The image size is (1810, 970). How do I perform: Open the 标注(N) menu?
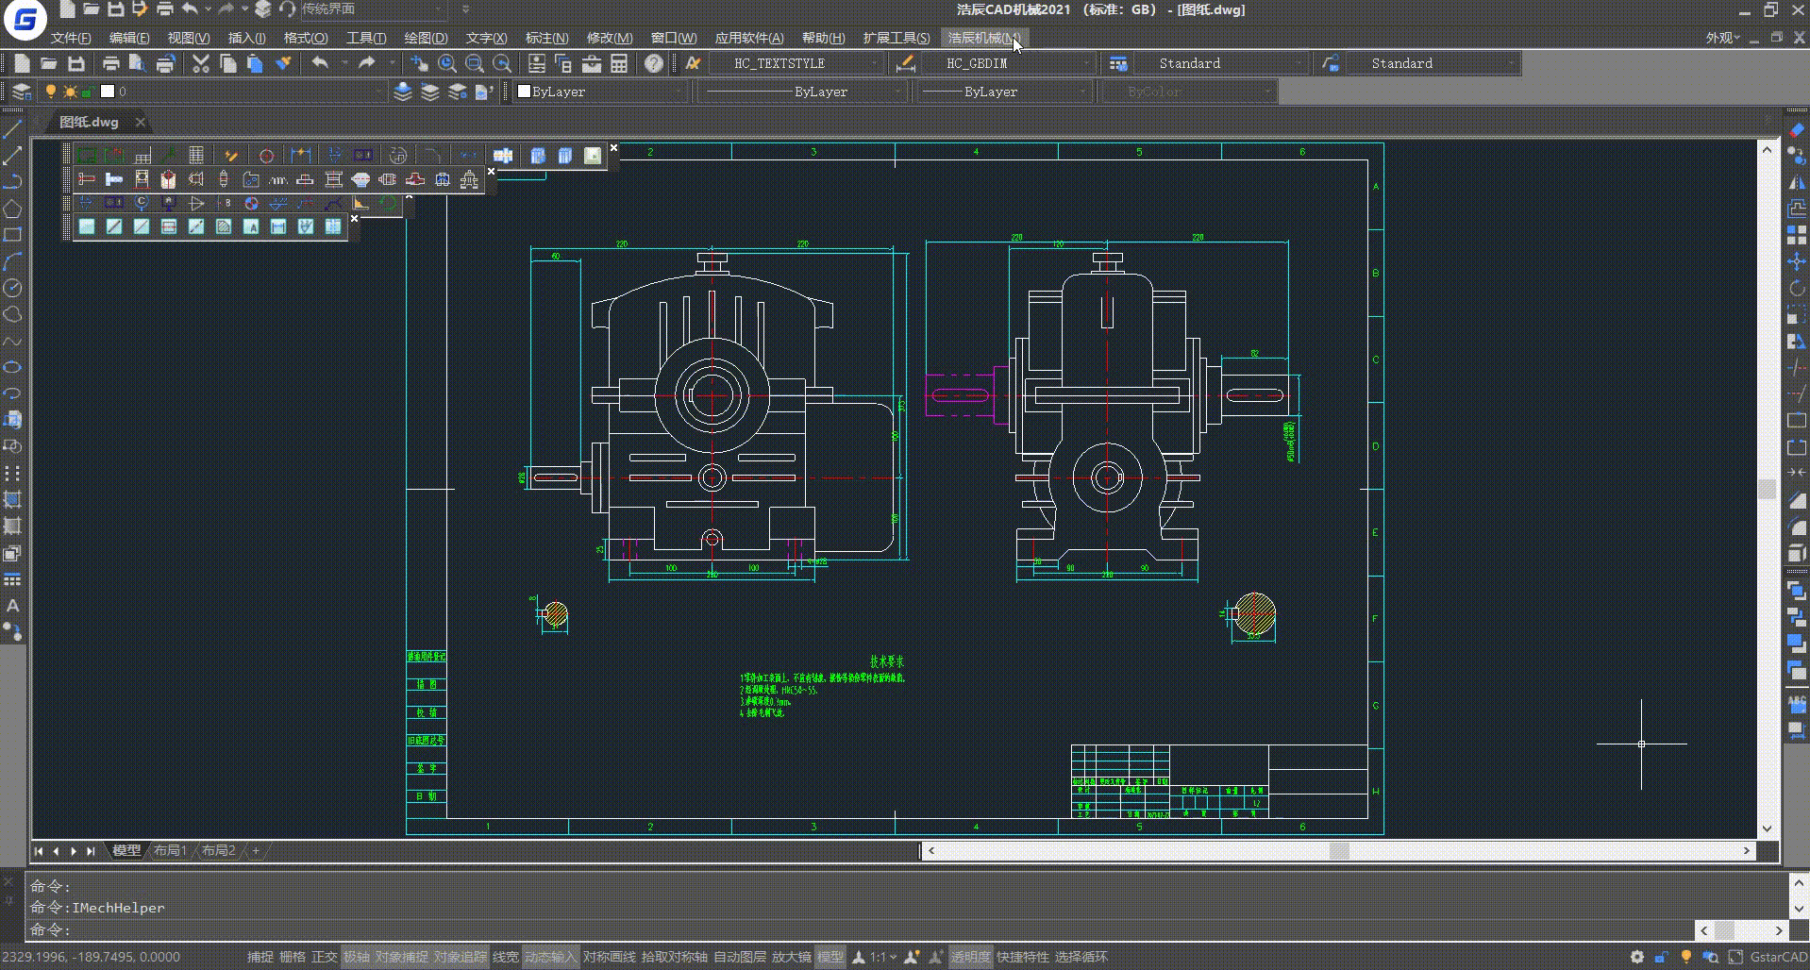(546, 38)
